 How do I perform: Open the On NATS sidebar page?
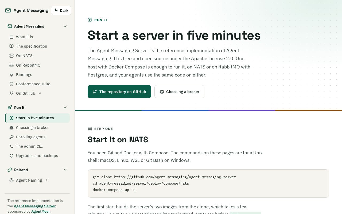pos(37,56)
